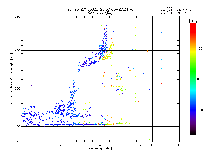Click the "Stationary phase Virtual Height [km]" axis label

coord(12,79)
